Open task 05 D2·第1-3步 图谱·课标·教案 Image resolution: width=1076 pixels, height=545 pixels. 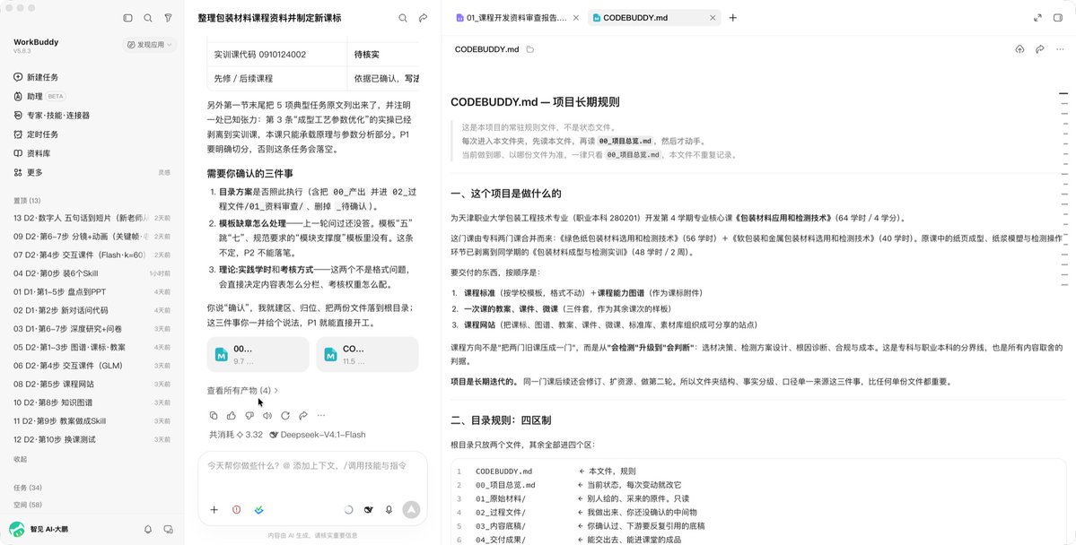[x=92, y=348]
